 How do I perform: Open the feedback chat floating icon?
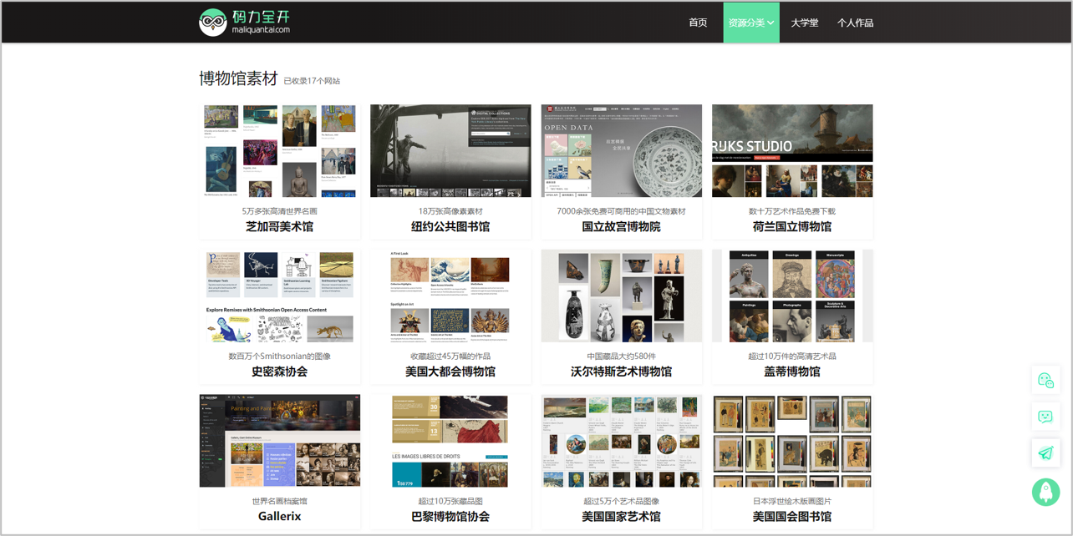(x=1045, y=417)
